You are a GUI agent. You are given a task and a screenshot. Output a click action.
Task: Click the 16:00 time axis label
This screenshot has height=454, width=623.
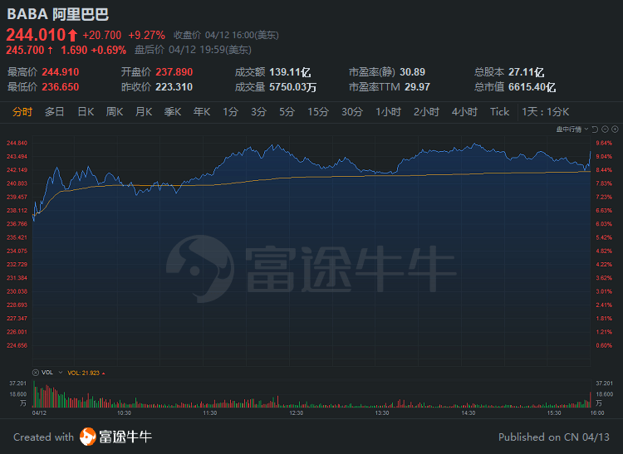click(597, 413)
